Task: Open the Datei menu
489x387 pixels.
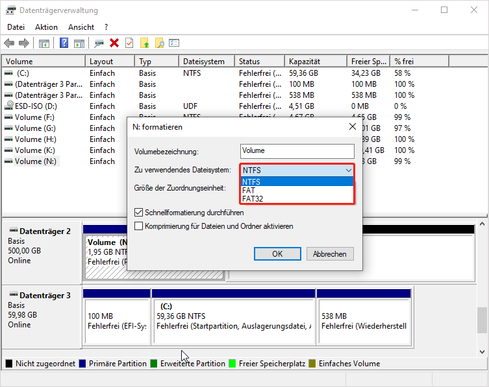Action: 16,27
